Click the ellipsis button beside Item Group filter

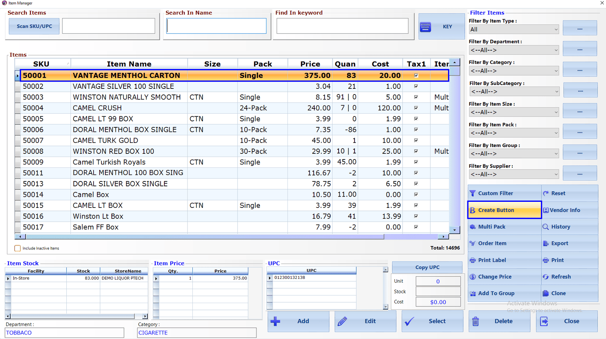tap(580, 153)
